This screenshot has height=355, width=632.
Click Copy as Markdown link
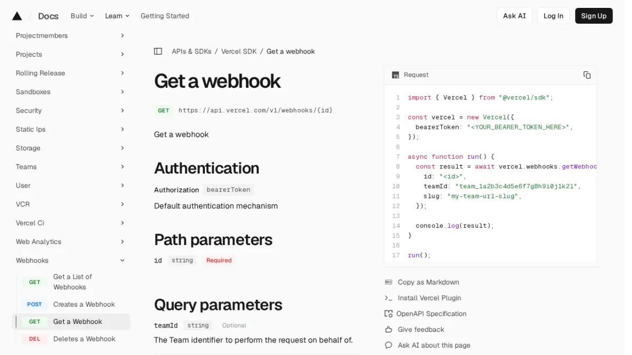pyautogui.click(x=428, y=282)
